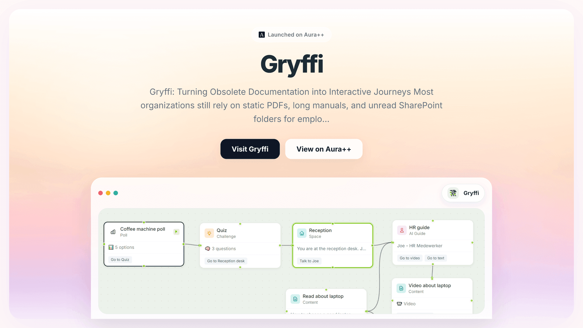The image size is (583, 328).
Task: Click the green window dot
Action: [116, 193]
